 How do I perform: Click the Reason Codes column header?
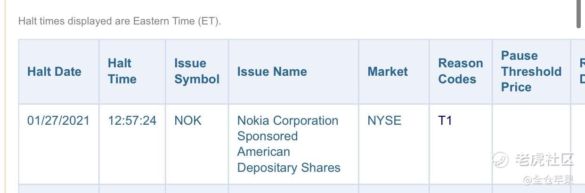click(461, 72)
